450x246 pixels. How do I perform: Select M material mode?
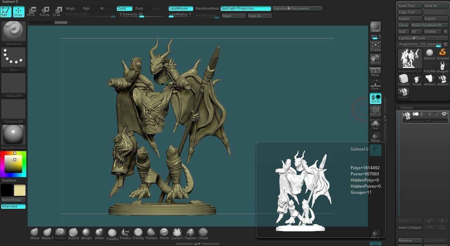(x=107, y=8)
